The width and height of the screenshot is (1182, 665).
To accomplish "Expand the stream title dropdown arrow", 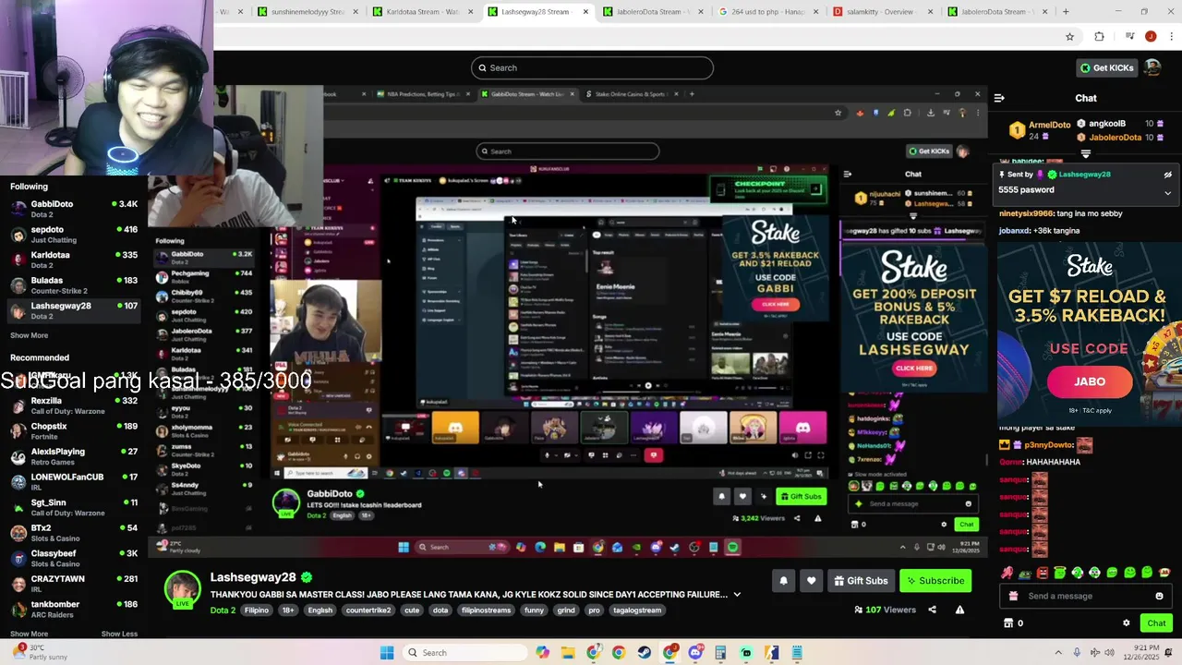I will click(x=737, y=595).
